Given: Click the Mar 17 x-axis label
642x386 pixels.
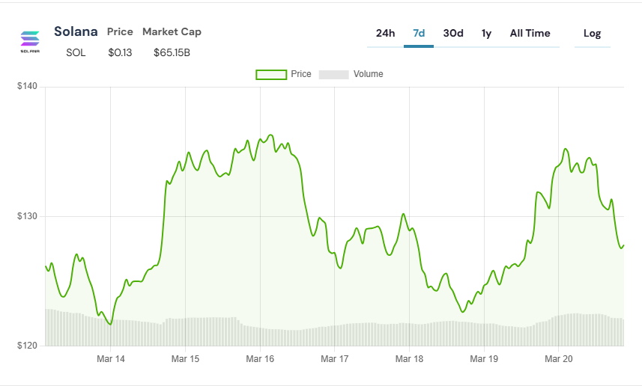Looking at the screenshot, I should tap(335, 359).
